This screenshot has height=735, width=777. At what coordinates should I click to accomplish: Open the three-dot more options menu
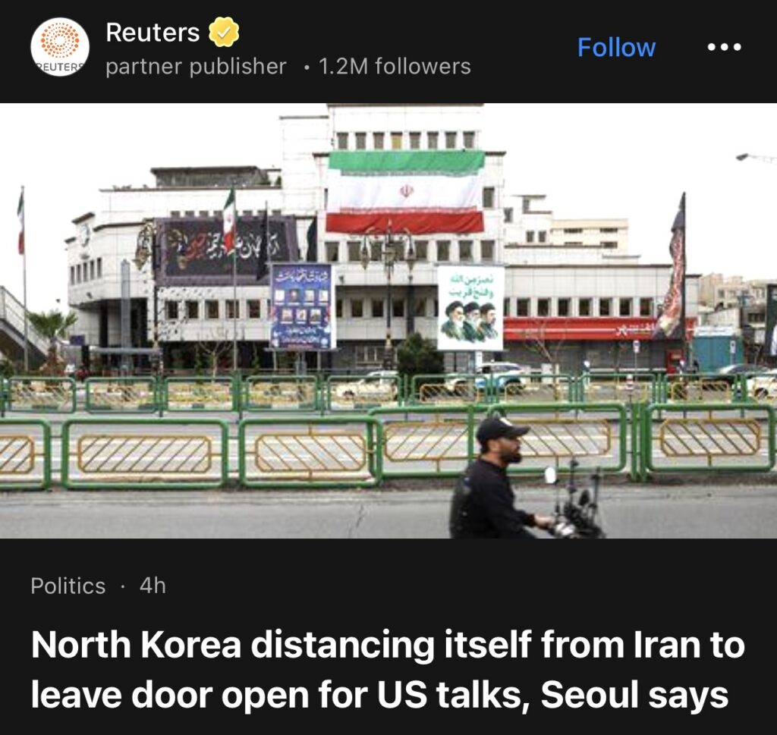pyautogui.click(x=724, y=47)
